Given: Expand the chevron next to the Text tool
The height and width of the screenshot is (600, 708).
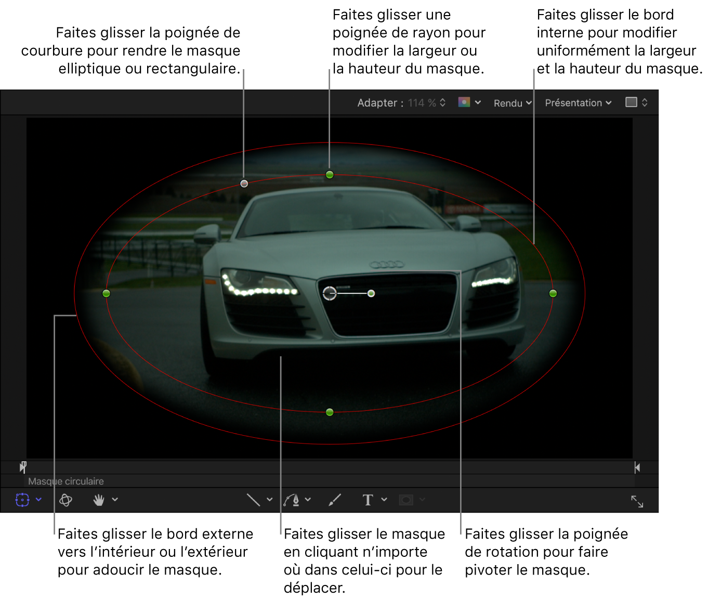Looking at the screenshot, I should coord(384,500).
